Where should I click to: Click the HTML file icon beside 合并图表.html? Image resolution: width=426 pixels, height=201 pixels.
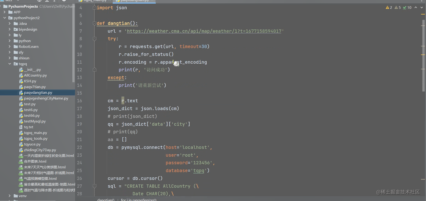point(21,161)
